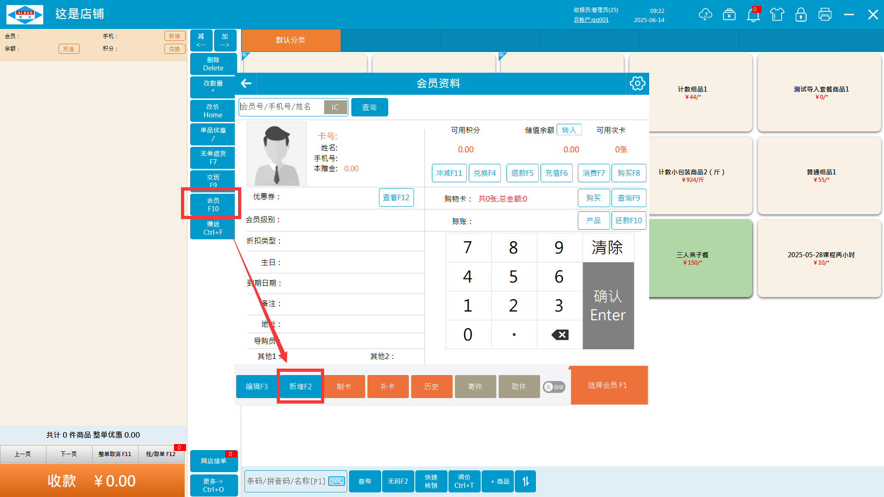Click the printer icon
Image resolution: width=884 pixels, height=497 pixels.
tap(825, 15)
